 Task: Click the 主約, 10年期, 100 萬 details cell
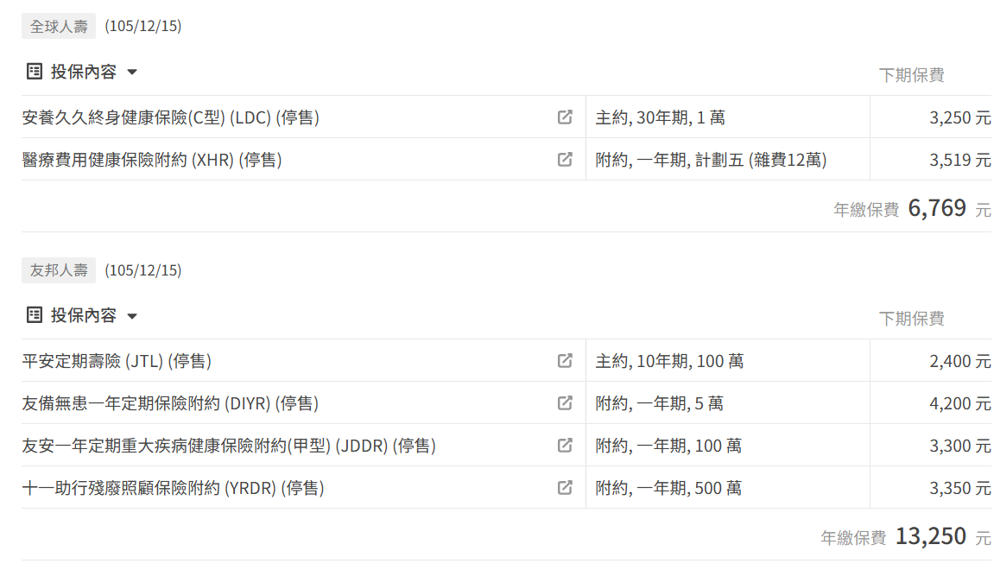(669, 361)
